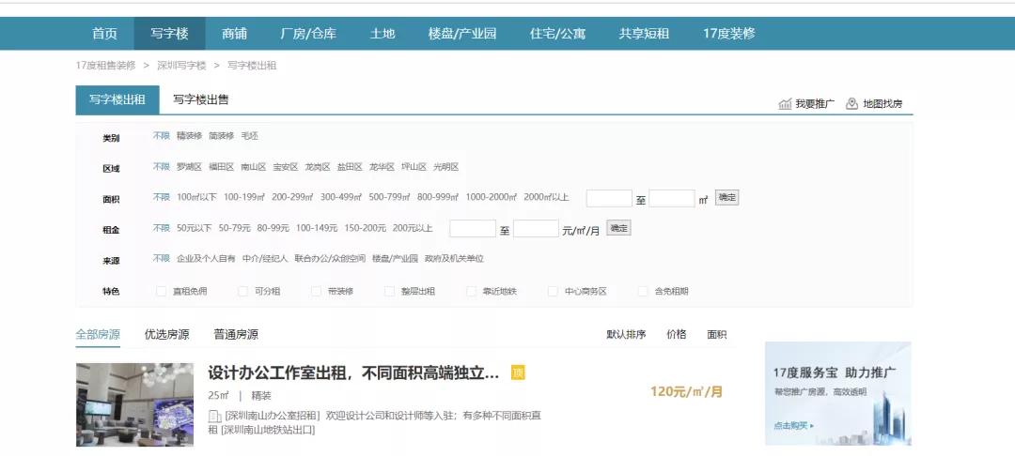Open the 设计办公工作室出租 listing title

click(x=353, y=373)
